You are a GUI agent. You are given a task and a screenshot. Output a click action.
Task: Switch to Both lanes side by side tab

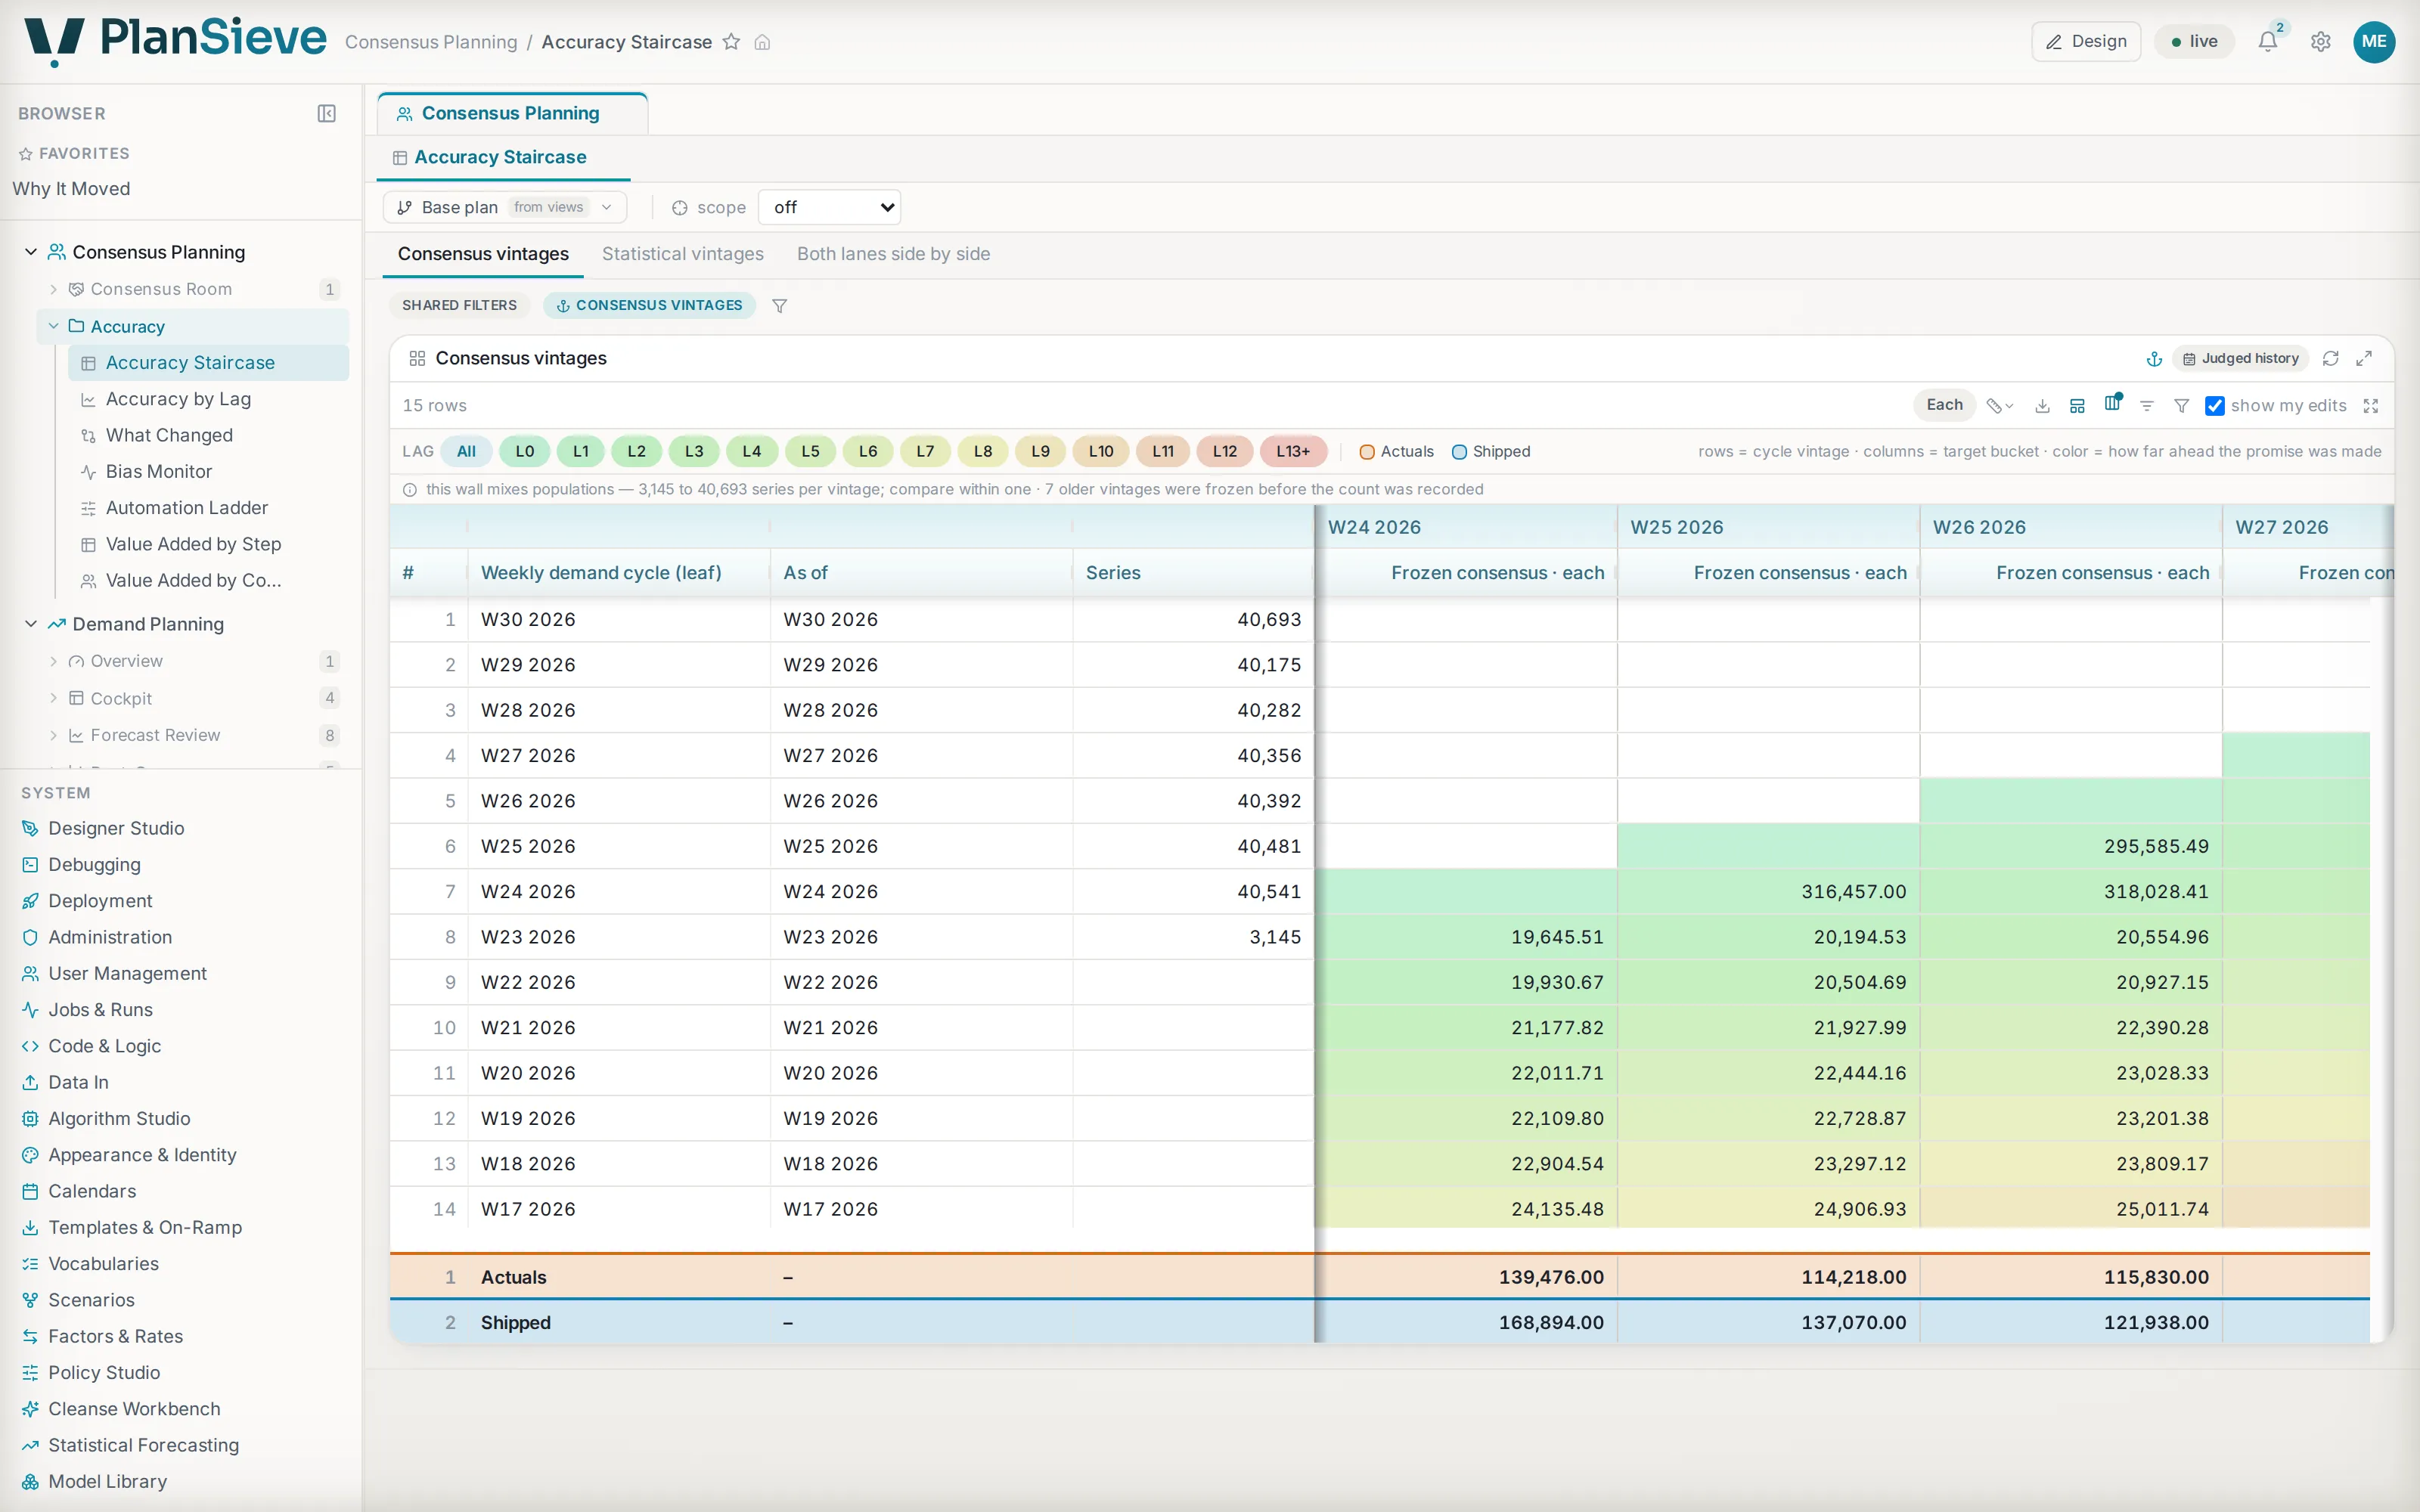pyautogui.click(x=893, y=254)
